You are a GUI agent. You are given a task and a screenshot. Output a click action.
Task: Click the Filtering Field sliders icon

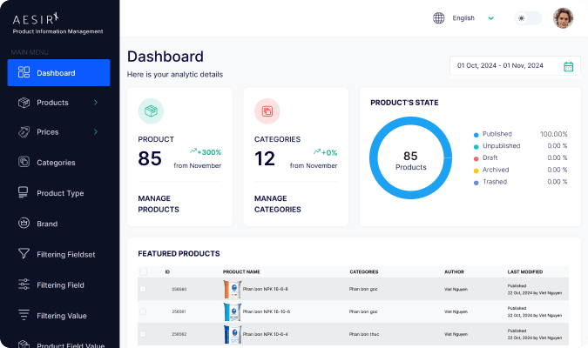[24, 284]
